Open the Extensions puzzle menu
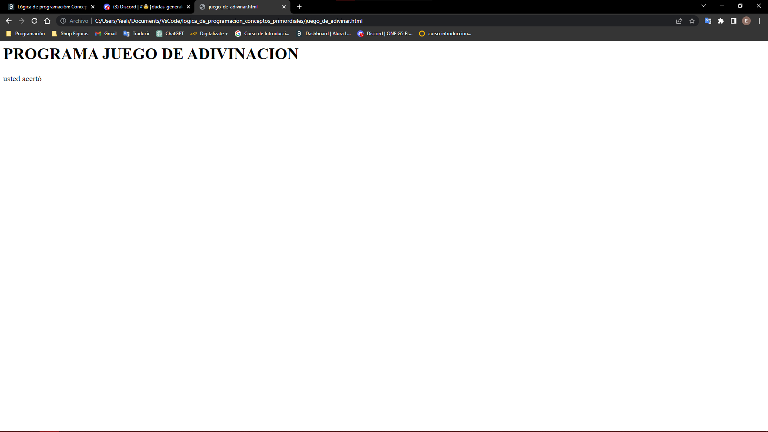The height and width of the screenshot is (432, 768). pyautogui.click(x=721, y=21)
